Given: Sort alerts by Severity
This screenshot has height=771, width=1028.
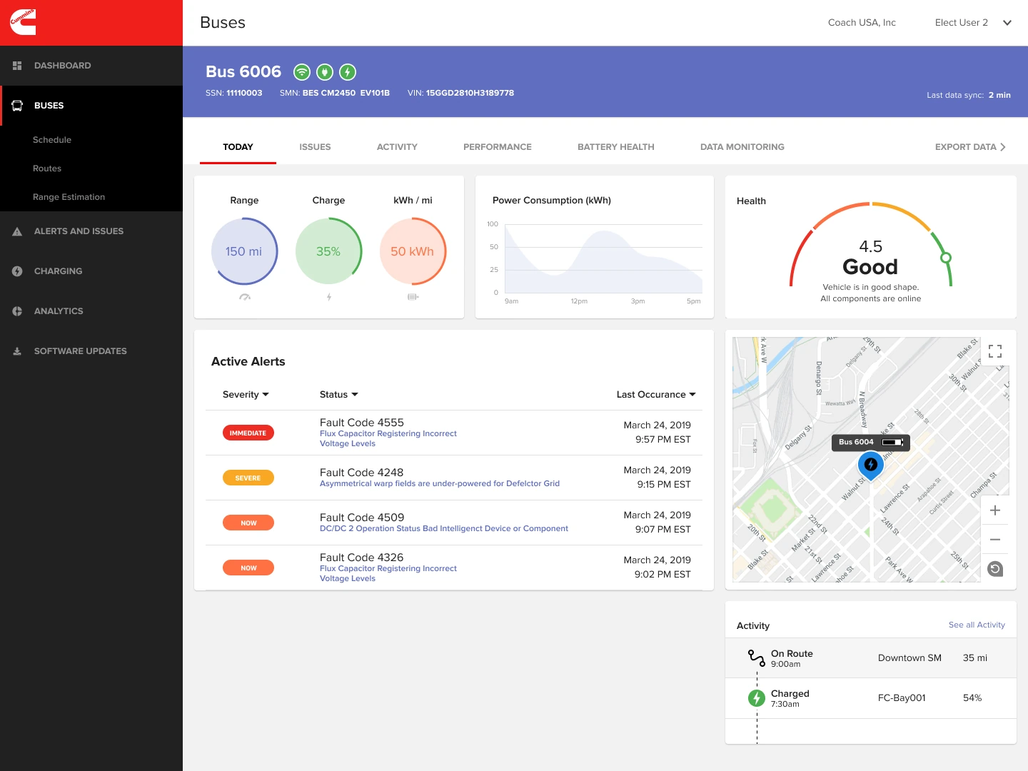Looking at the screenshot, I should [246, 395].
